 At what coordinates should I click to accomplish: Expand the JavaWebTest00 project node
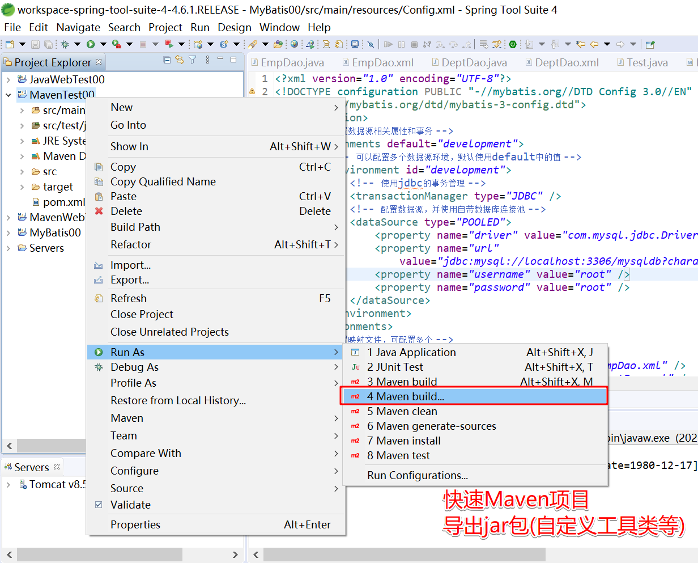tap(8, 80)
